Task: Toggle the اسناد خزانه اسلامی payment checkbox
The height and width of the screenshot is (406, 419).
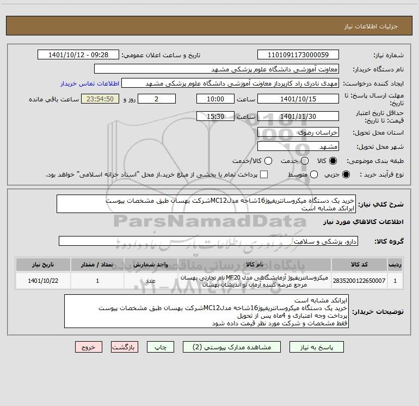Action: [x=264, y=174]
